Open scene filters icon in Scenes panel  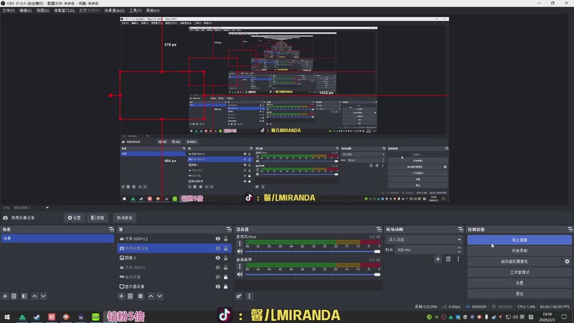point(24,296)
